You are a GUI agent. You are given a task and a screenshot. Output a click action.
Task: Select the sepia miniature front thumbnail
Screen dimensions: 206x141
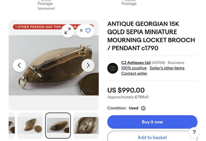point(86,126)
